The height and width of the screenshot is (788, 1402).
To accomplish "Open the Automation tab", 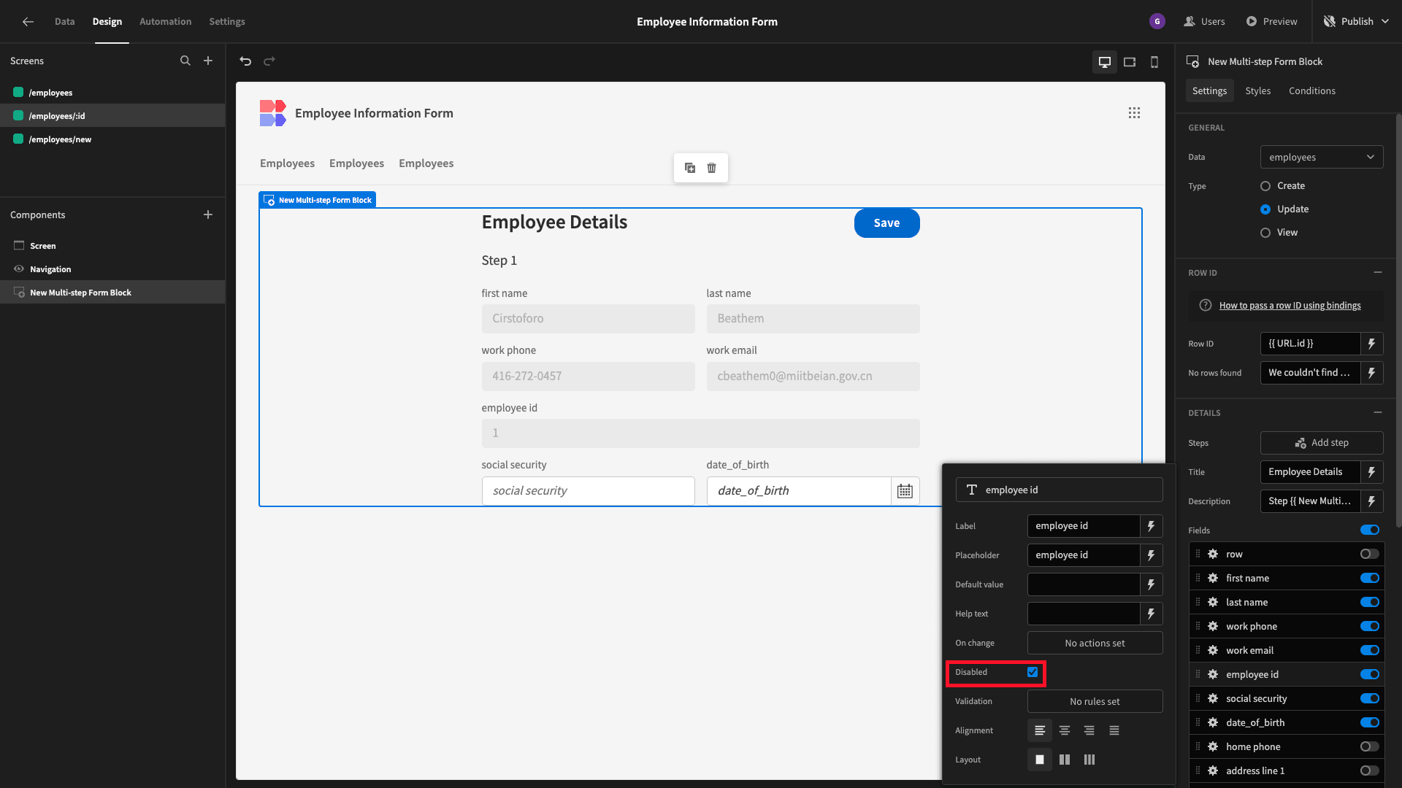I will (x=166, y=22).
